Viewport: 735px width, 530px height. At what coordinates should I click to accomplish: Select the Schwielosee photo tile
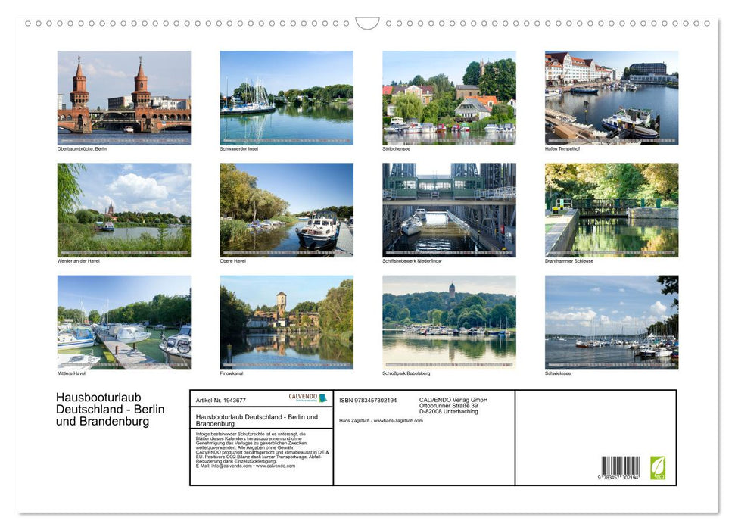(x=612, y=322)
